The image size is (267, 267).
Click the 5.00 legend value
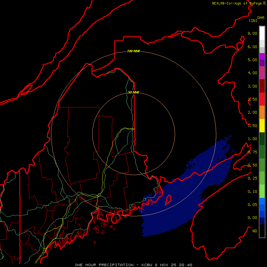[252, 60]
